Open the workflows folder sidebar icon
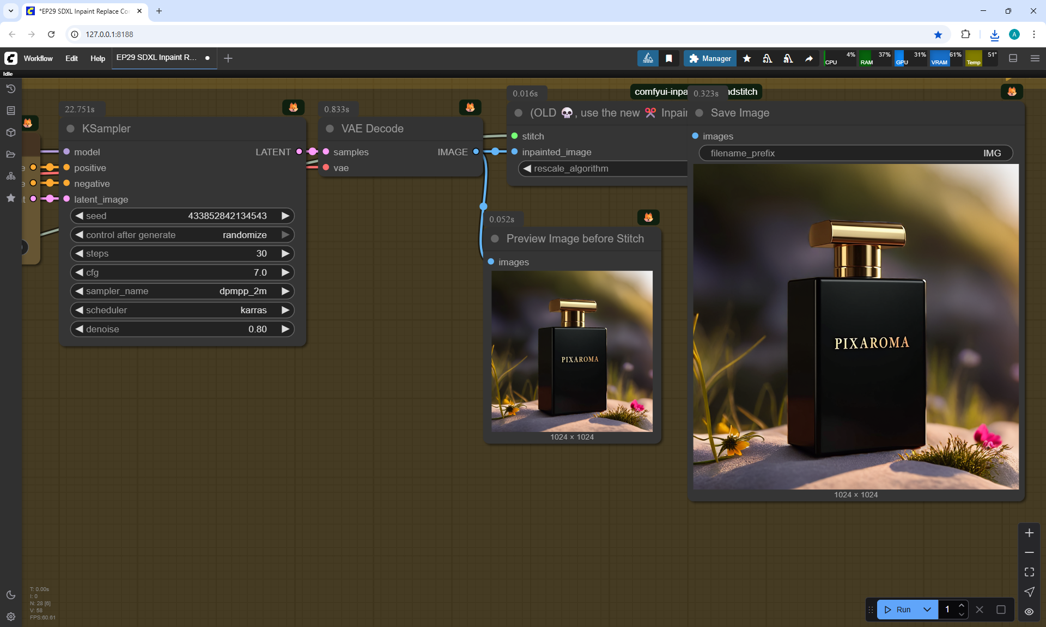Viewport: 1046px width, 627px height. click(x=10, y=154)
